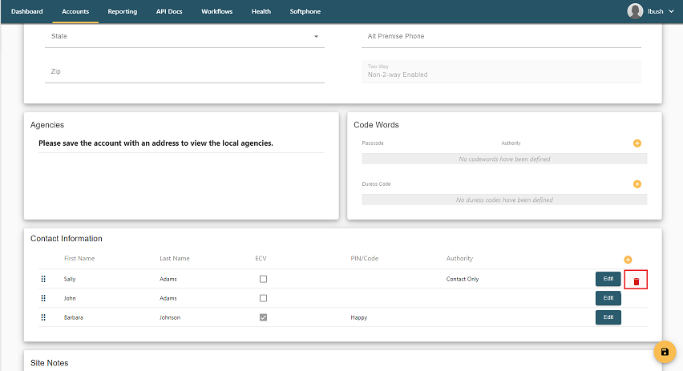Image resolution: width=683 pixels, height=371 pixels.
Task: Expand the lbush user menu
Action: (670, 12)
